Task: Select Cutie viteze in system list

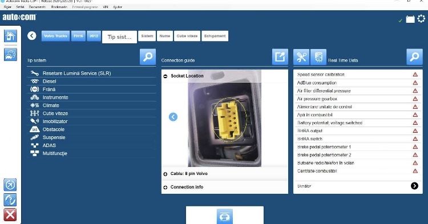Action: 91,113
